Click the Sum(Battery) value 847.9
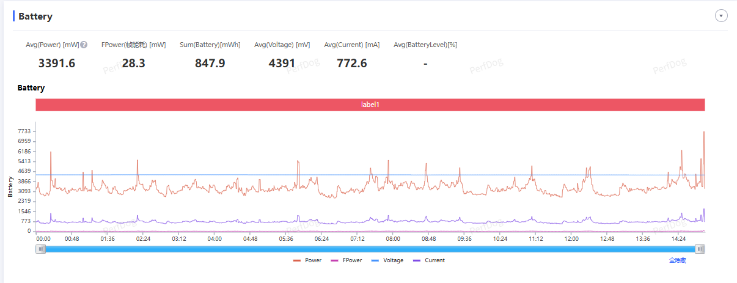Screen dimensions: 737x283 click(210, 63)
